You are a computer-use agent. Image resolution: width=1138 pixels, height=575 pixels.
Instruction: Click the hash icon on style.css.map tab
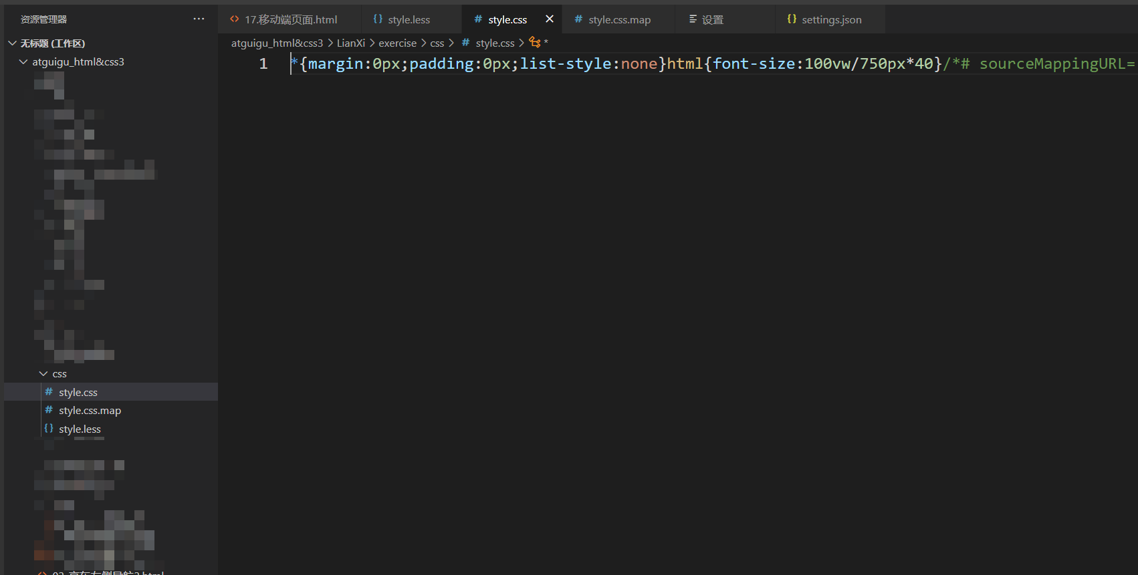(578, 19)
